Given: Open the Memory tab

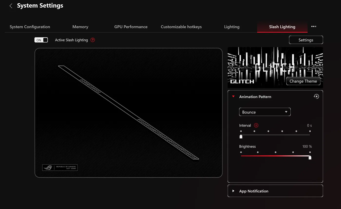Looking at the screenshot, I should [x=80, y=27].
